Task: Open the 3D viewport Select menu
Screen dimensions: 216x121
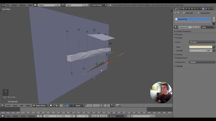Action: pyautogui.click(x=15, y=106)
